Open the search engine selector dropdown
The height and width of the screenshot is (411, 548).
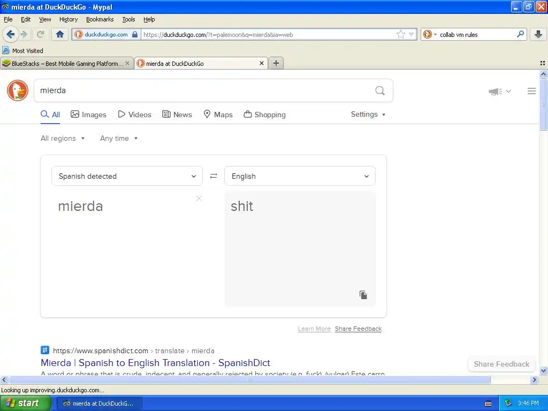pos(430,34)
